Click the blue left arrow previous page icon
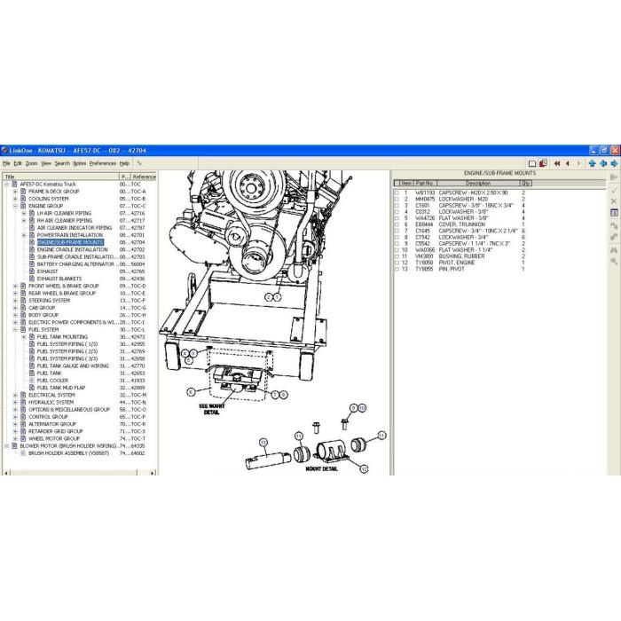Image resolution: width=621 pixels, height=621 pixels. click(x=603, y=163)
